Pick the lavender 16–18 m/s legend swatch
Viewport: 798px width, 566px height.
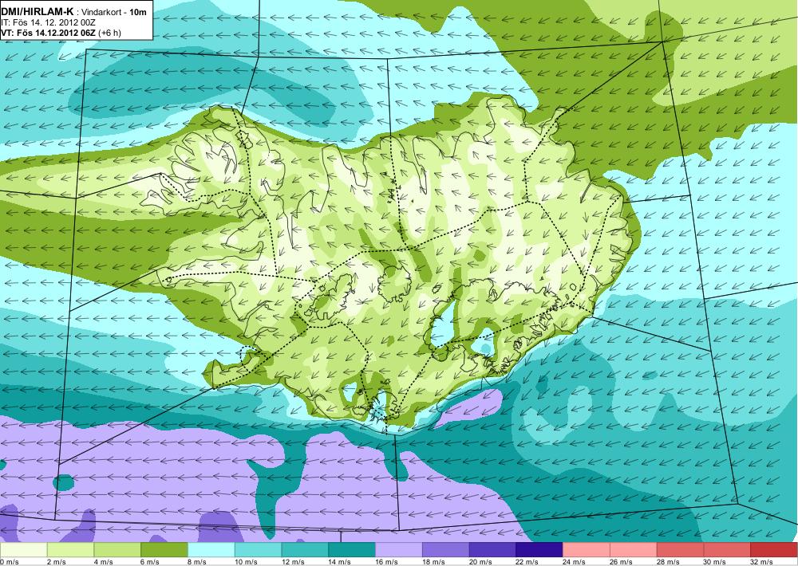[398, 550]
